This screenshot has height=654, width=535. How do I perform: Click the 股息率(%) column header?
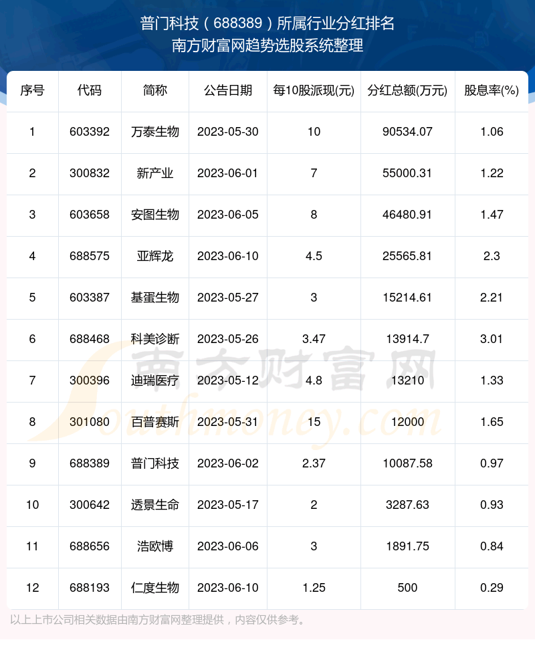492,90
